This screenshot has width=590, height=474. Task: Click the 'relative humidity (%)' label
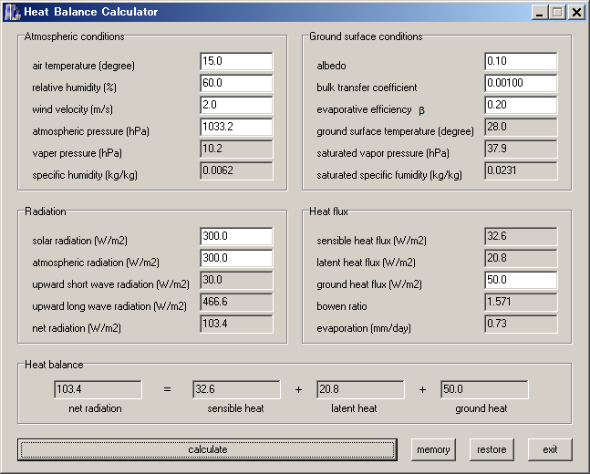coord(74,88)
